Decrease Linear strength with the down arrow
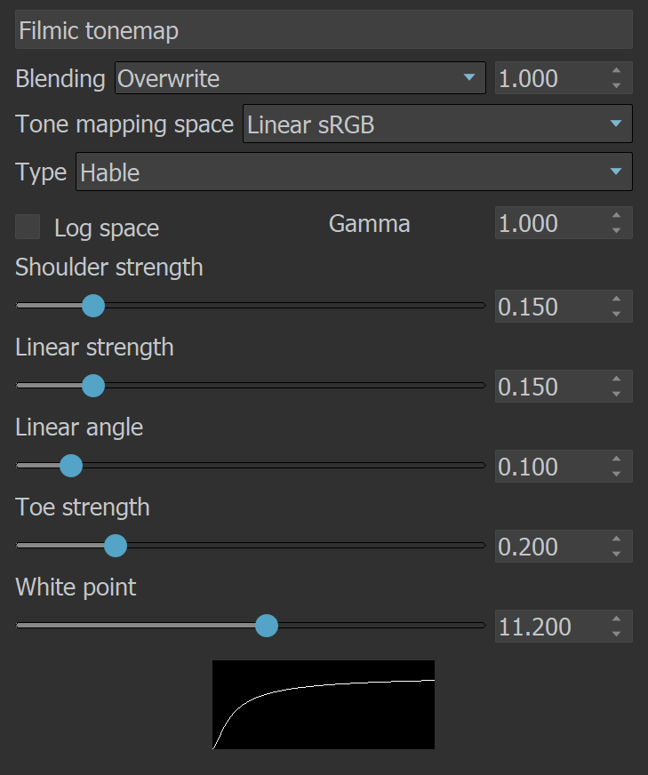The height and width of the screenshot is (775, 648). pyautogui.click(x=616, y=394)
